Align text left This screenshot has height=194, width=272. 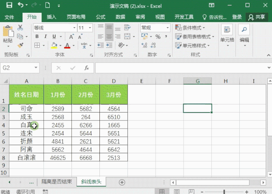coord(101,37)
